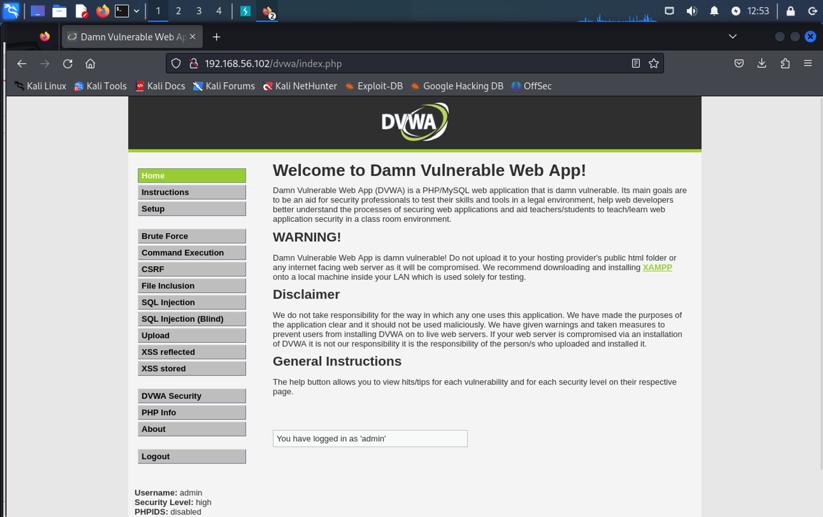This screenshot has height=517, width=823.
Task: Open the Kali Linux bookmark
Action: (x=40, y=86)
